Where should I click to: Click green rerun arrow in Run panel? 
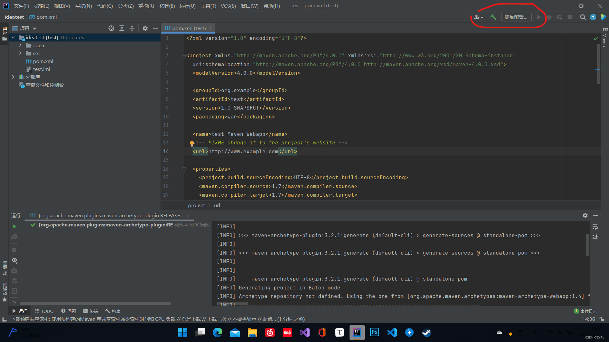(x=14, y=226)
